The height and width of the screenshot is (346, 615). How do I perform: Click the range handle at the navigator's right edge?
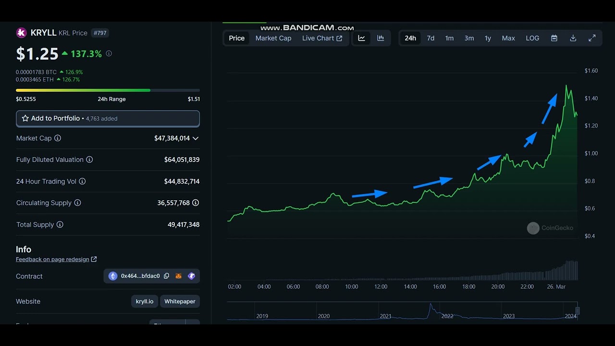point(578,311)
